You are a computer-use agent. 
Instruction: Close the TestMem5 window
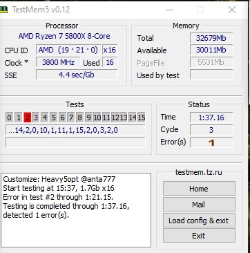pos(232,10)
